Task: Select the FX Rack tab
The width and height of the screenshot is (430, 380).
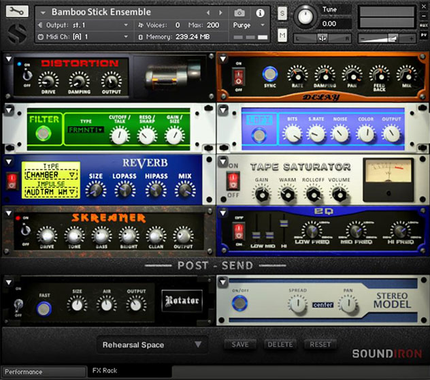Action: [x=105, y=371]
